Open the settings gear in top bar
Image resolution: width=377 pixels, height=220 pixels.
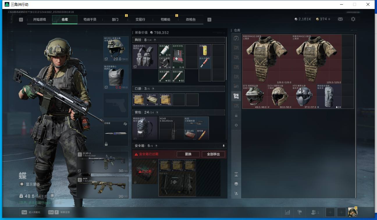353,19
